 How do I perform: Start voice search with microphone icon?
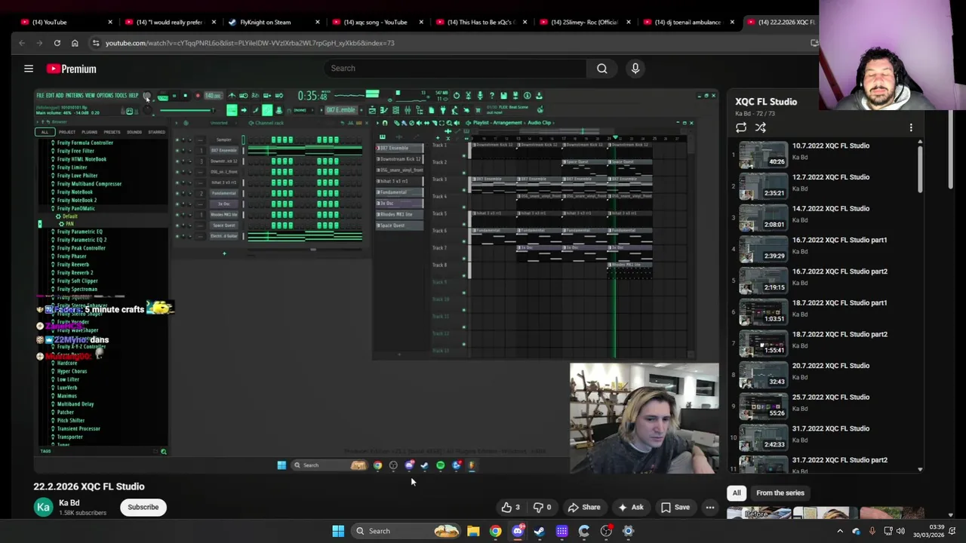click(x=635, y=69)
